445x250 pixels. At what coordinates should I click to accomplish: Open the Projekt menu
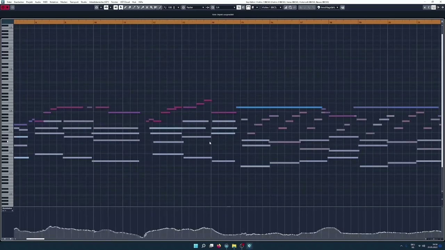[x=29, y=2]
